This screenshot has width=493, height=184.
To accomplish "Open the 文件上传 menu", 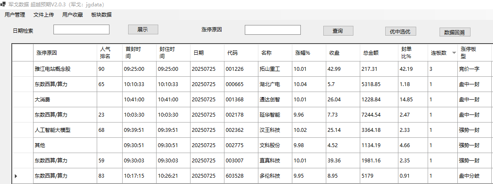I will click(x=44, y=15).
